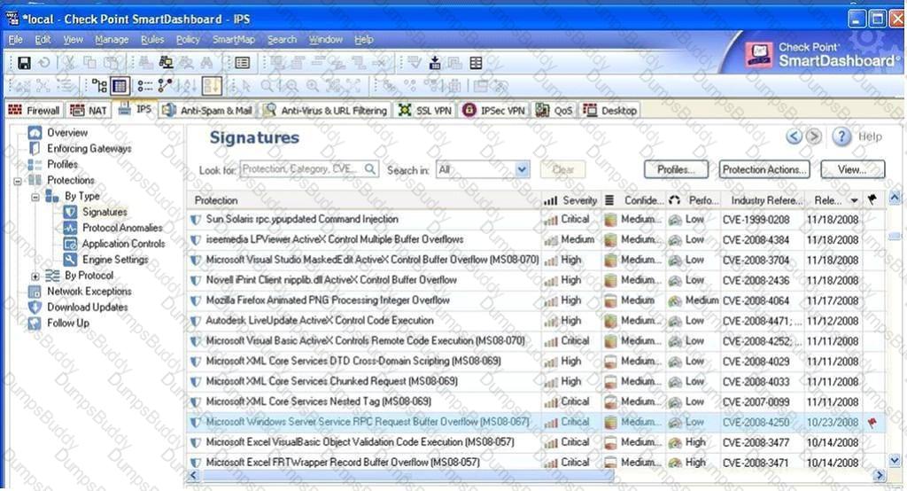Screen dimensions: 907x491
Task: Open the Search in All dropdown
Action: tap(522, 169)
